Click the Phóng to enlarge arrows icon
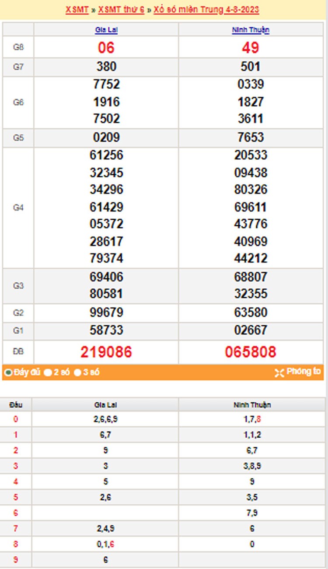The height and width of the screenshot is (569, 328). [x=279, y=373]
